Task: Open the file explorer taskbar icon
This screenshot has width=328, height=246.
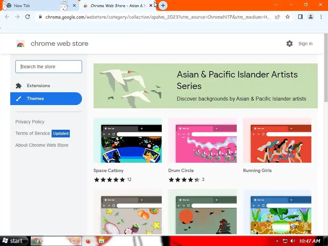Action: pyautogui.click(x=102, y=241)
